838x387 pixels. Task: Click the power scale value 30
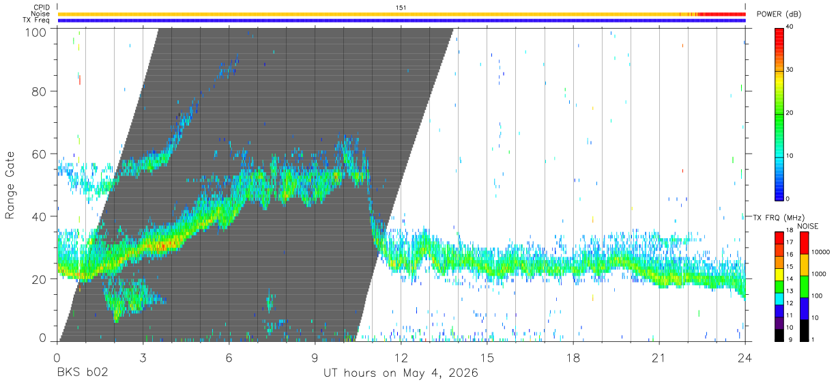[790, 70]
